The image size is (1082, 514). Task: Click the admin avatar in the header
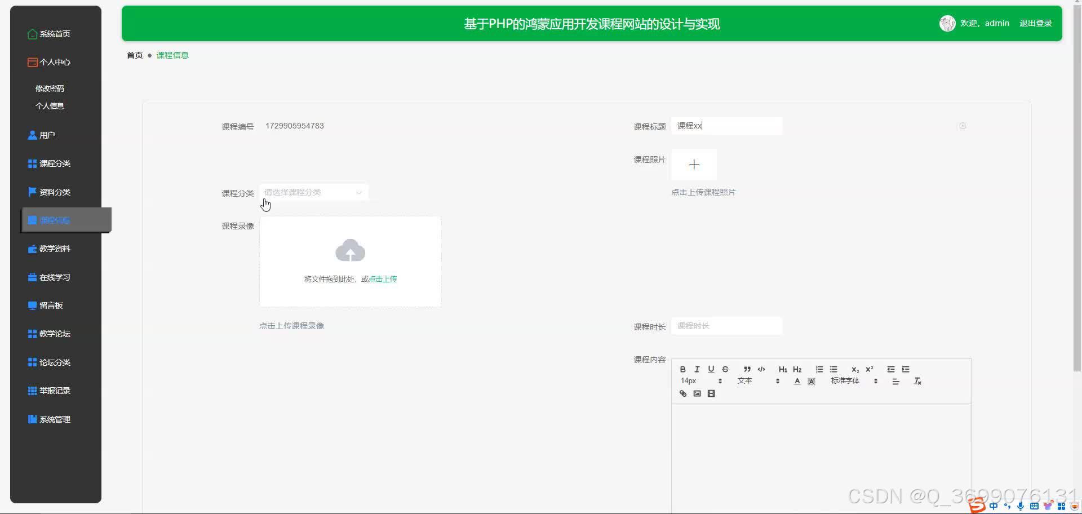click(x=947, y=23)
